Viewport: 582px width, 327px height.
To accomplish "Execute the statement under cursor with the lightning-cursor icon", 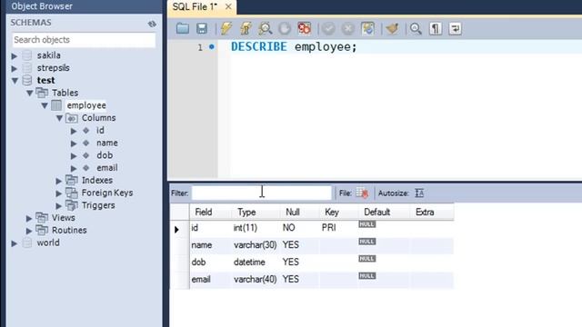I will click(246, 28).
